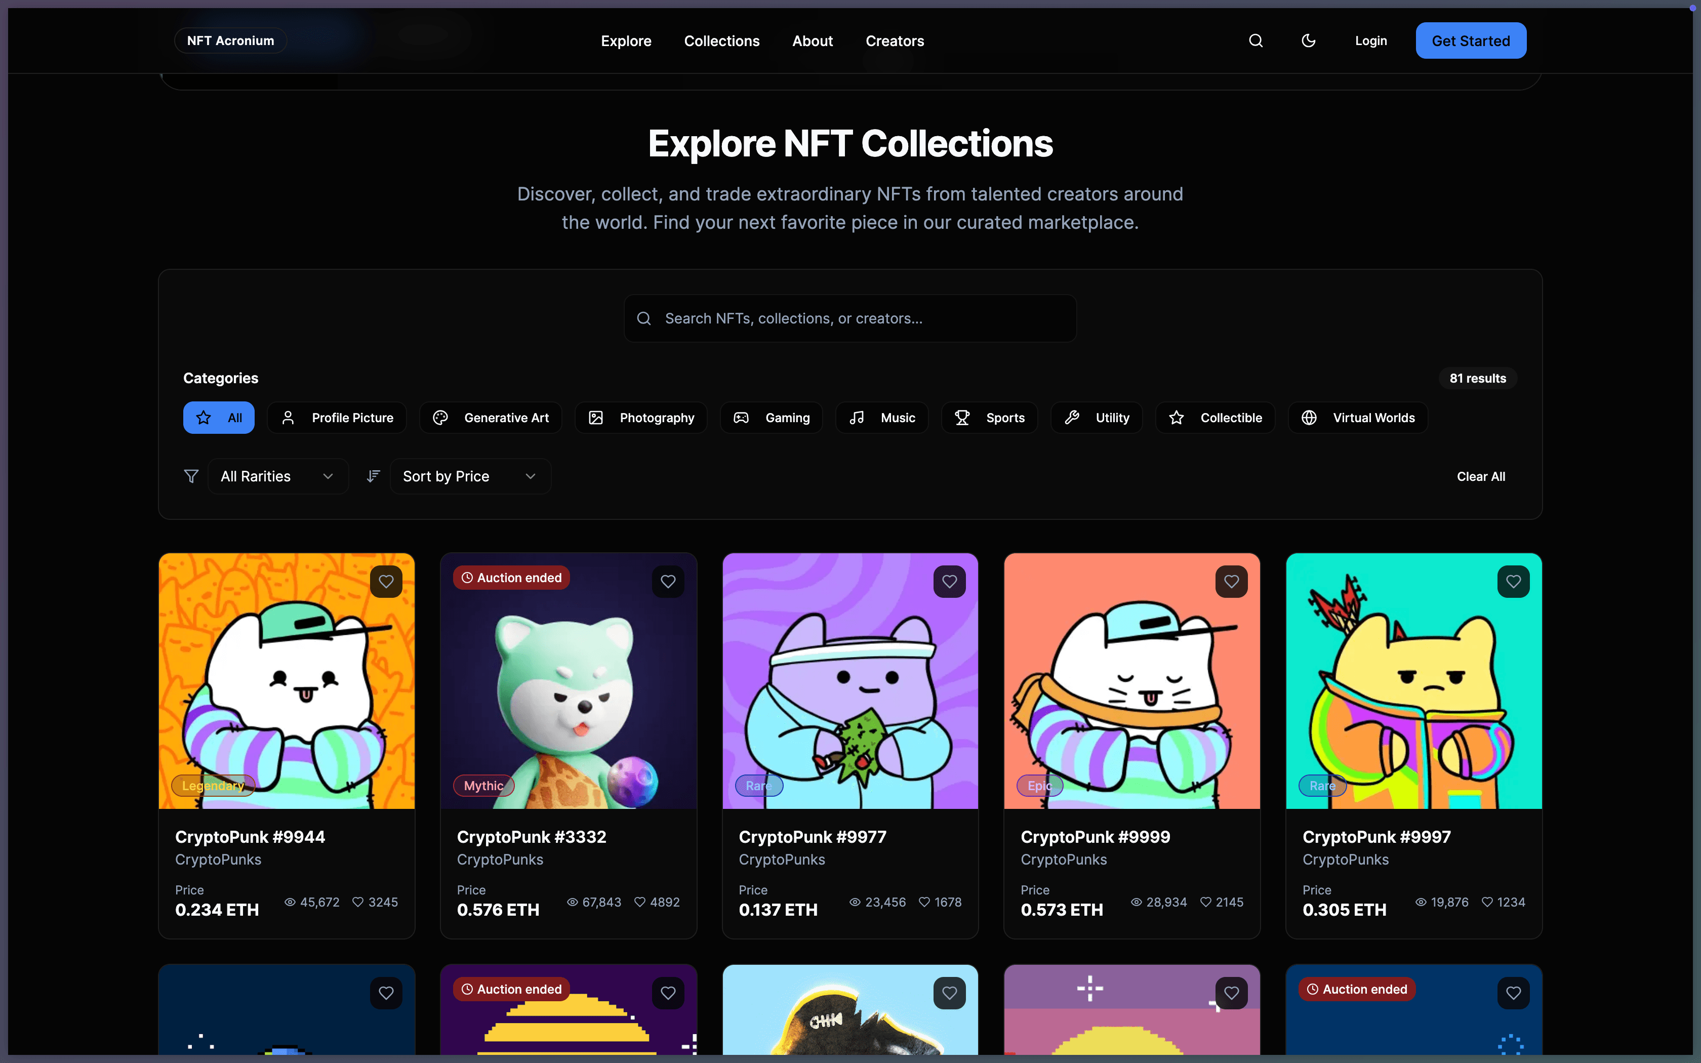Screen dimensions: 1701x1063
Task: Click the chevron arrow on Sort by Price
Action: click(531, 477)
